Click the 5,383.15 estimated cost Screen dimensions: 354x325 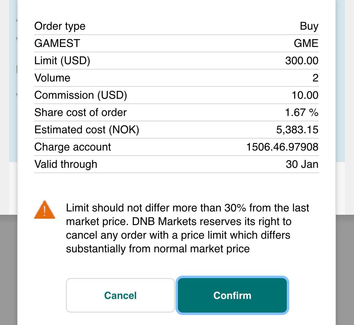pos(297,130)
